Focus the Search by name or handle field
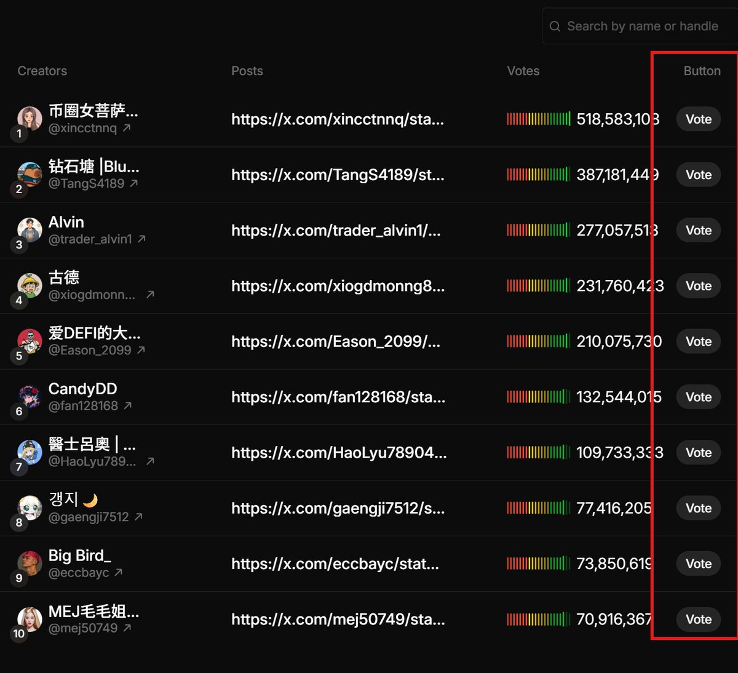Image resolution: width=738 pixels, height=673 pixels. point(640,26)
